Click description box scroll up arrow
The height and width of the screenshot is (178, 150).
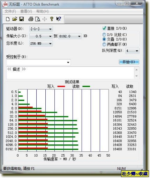pos(137,70)
